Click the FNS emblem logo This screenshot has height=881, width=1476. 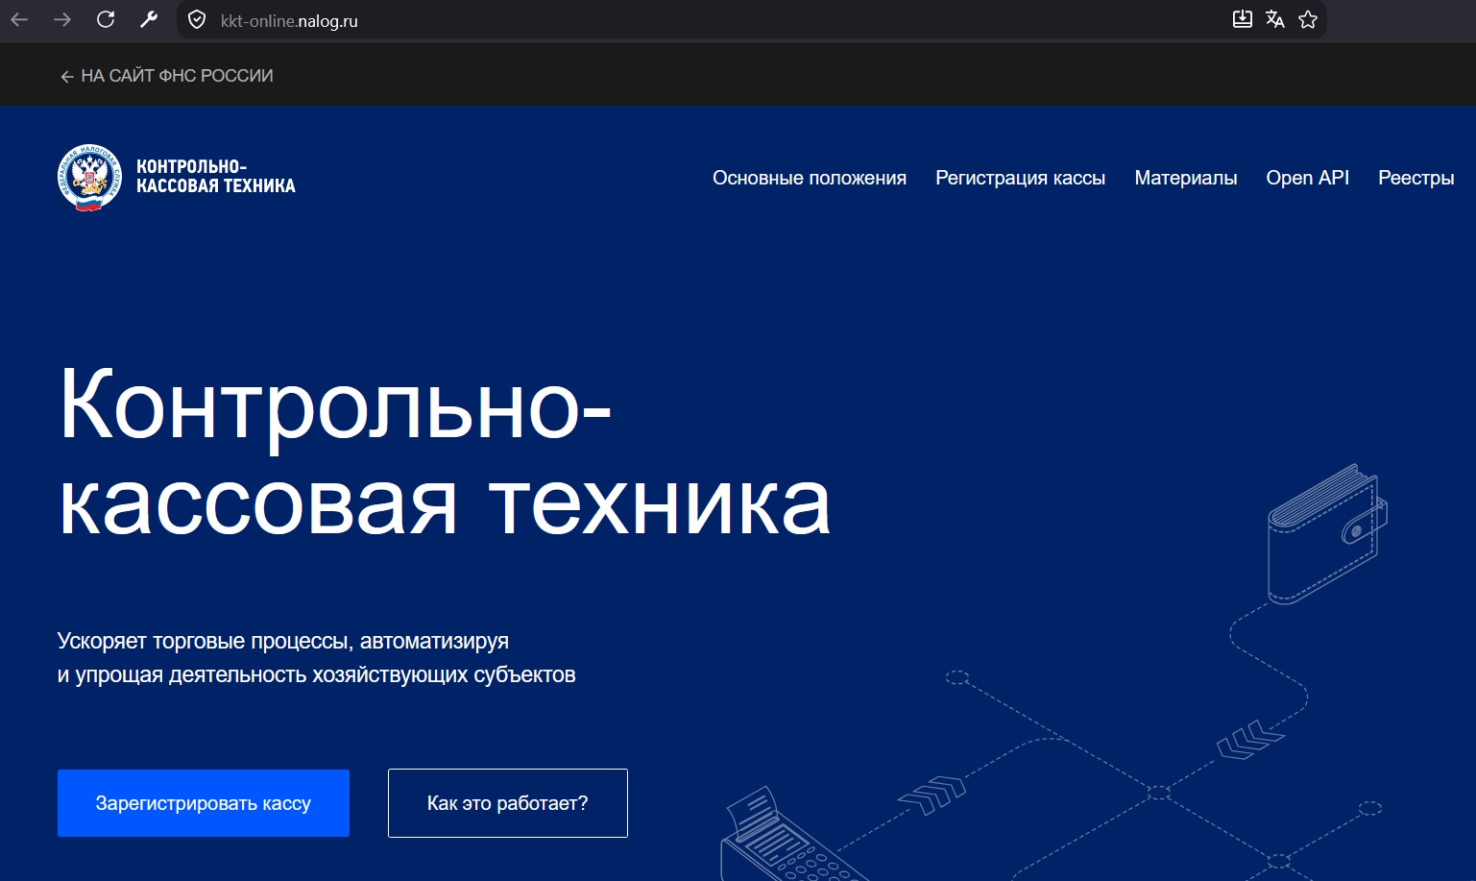tap(89, 178)
